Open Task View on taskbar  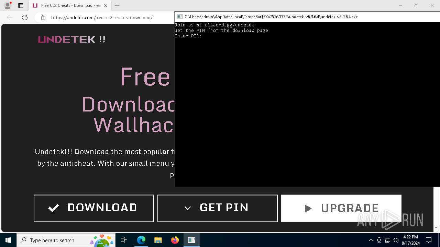coord(124,240)
